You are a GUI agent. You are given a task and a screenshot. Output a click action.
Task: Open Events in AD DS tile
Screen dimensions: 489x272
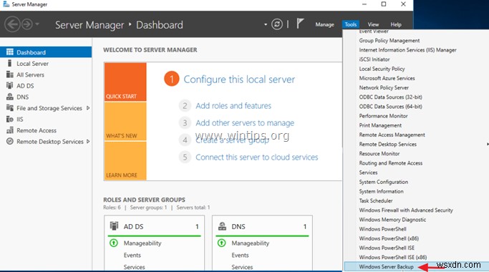(x=132, y=255)
